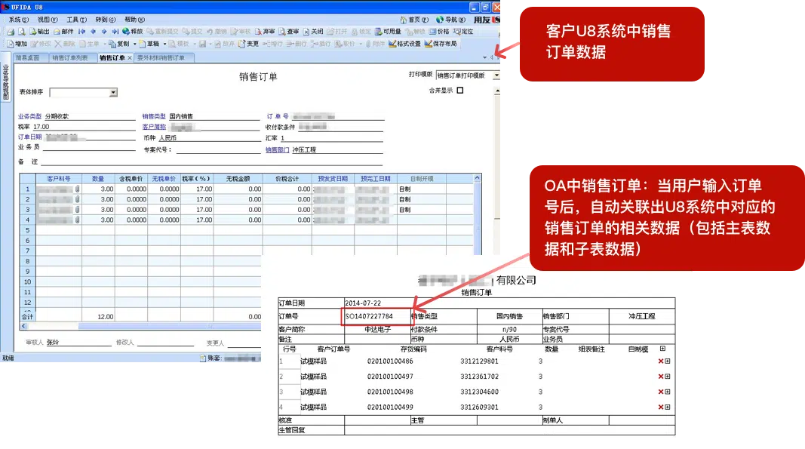Open the 帮助 menu
Image resolution: width=805 pixels, height=449 pixels.
pos(134,20)
